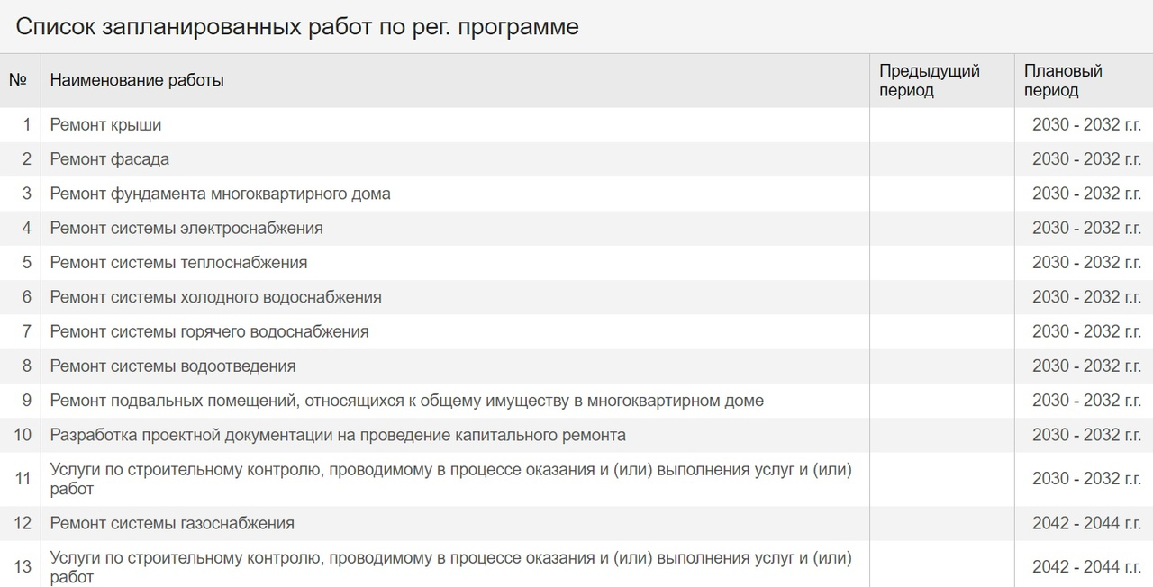Click row number 13 cell
Screen dimensions: 1153x587
point(23,566)
